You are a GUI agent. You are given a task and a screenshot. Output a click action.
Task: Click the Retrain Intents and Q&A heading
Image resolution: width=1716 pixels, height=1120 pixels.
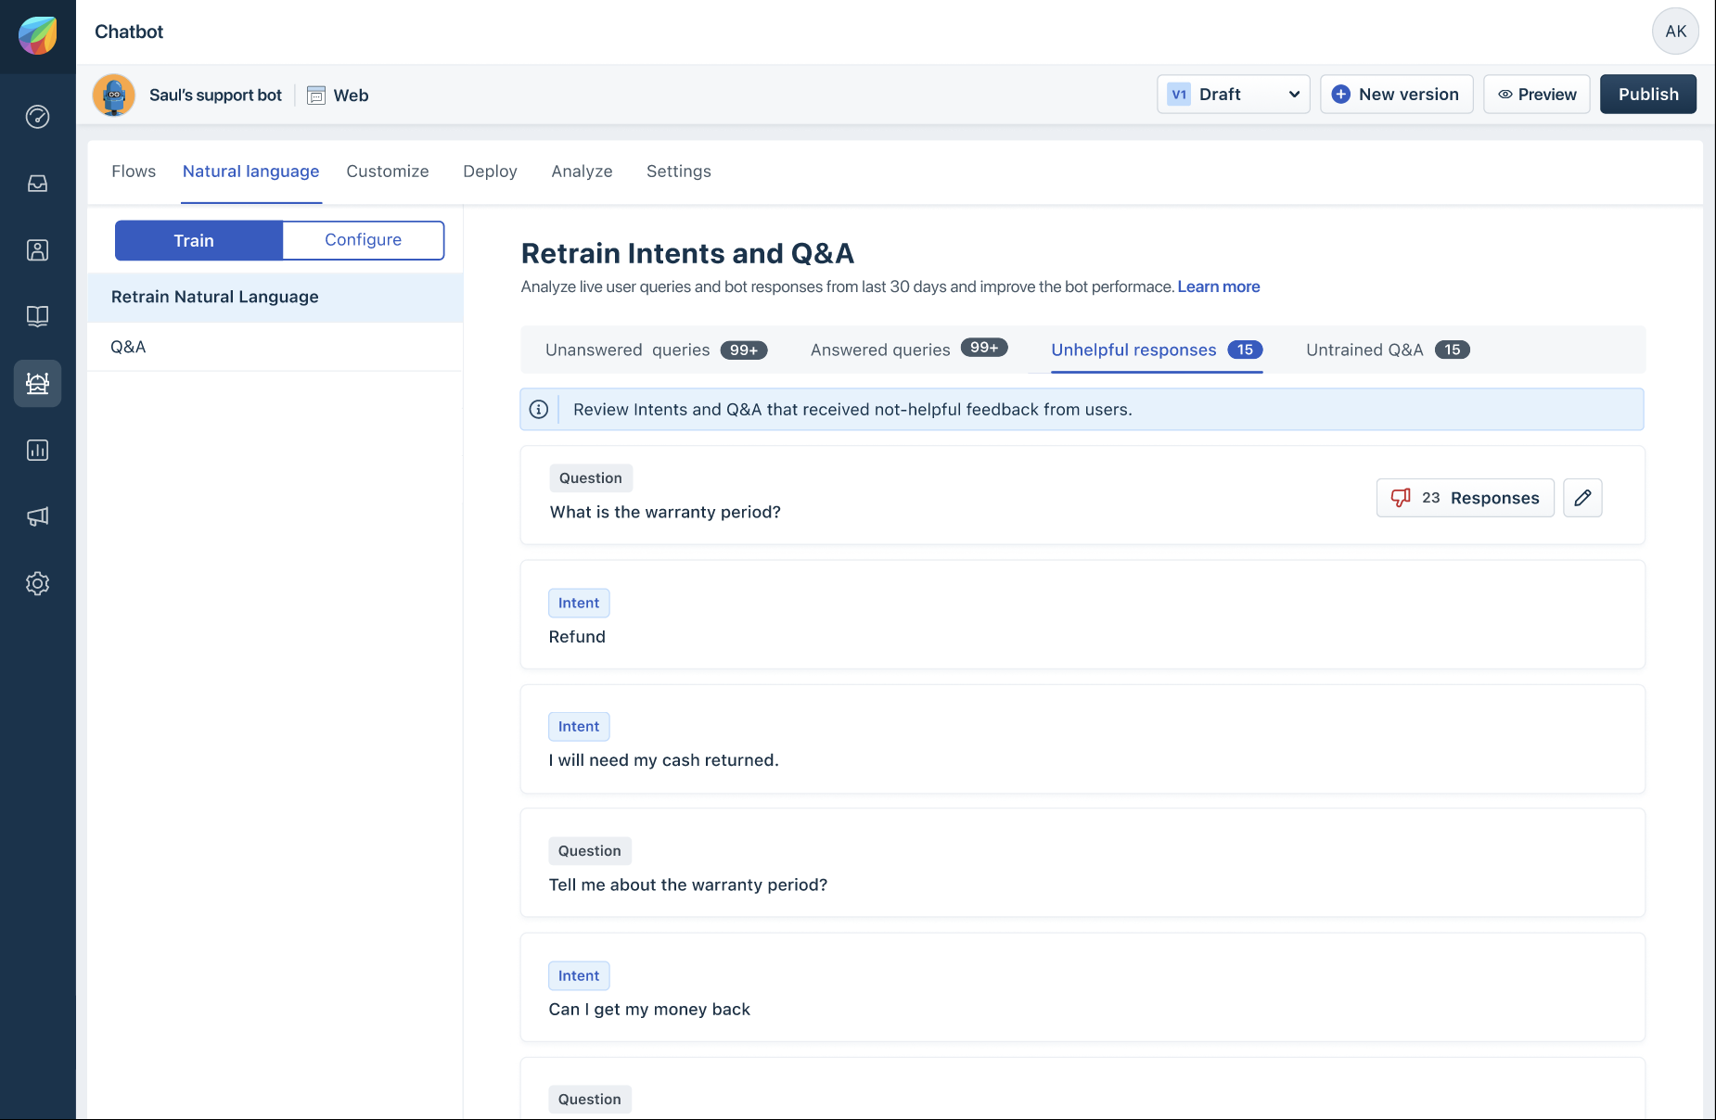(x=687, y=253)
